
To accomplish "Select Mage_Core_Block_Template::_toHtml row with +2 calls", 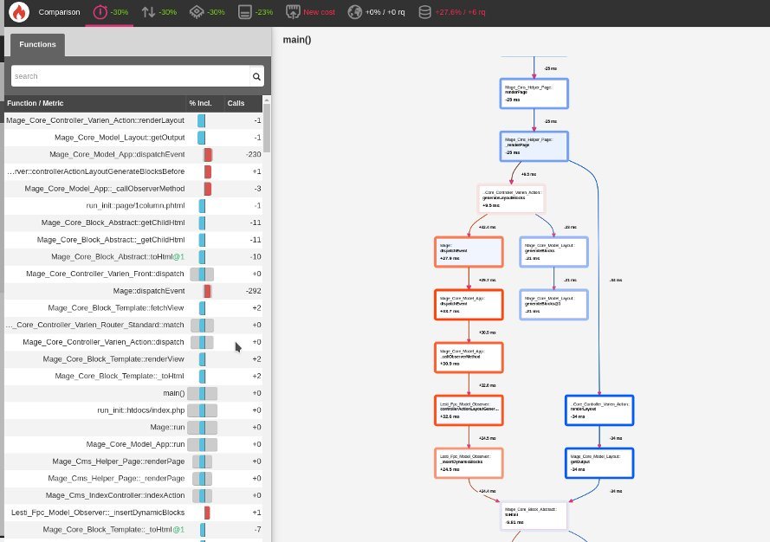I will click(133, 376).
